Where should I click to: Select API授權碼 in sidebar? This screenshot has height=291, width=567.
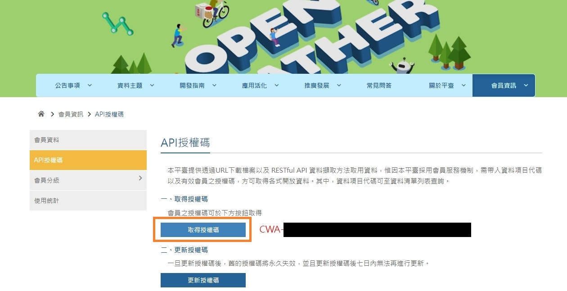coord(88,160)
